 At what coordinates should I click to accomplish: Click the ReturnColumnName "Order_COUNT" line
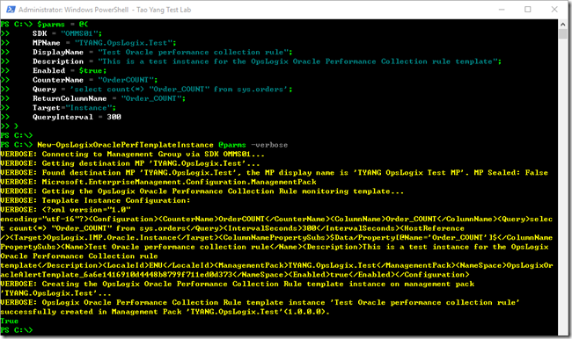pyautogui.click(x=109, y=98)
